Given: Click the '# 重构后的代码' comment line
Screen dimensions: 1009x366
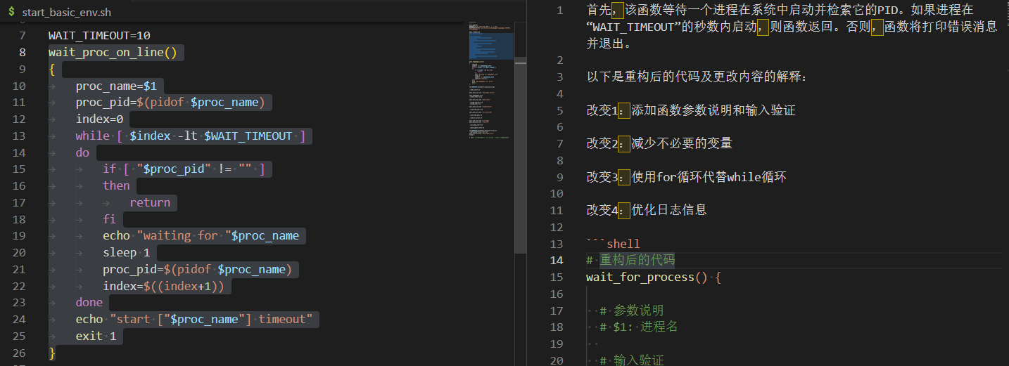Looking at the screenshot, I should click(x=630, y=260).
